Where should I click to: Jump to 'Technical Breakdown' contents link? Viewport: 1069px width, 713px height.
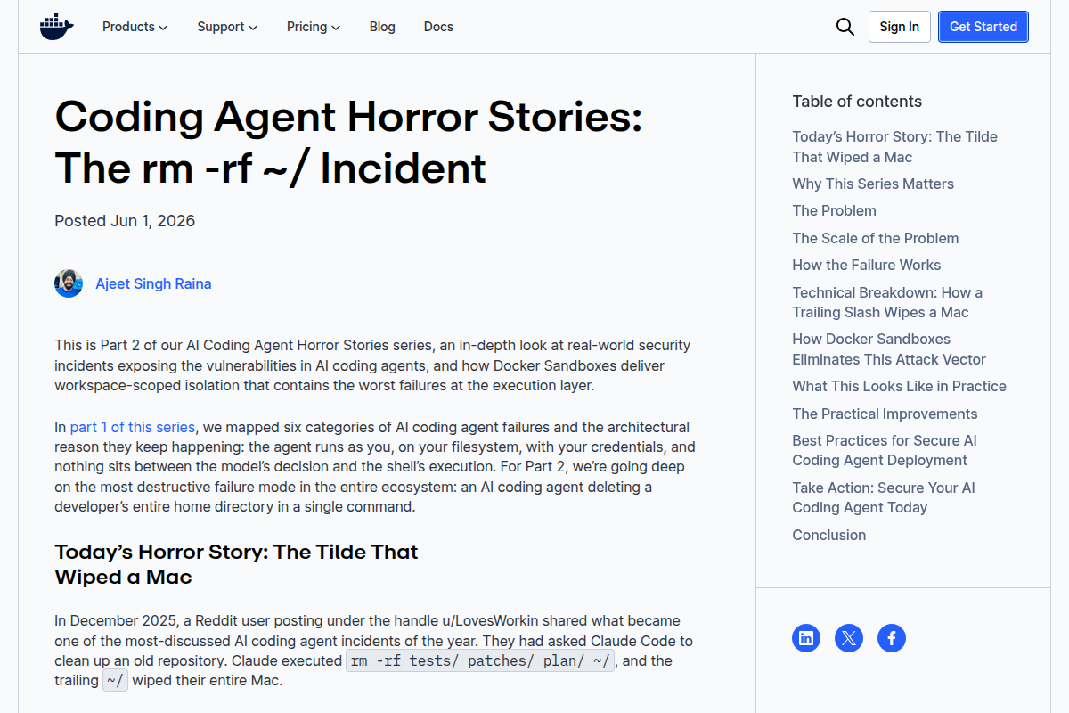887,302
